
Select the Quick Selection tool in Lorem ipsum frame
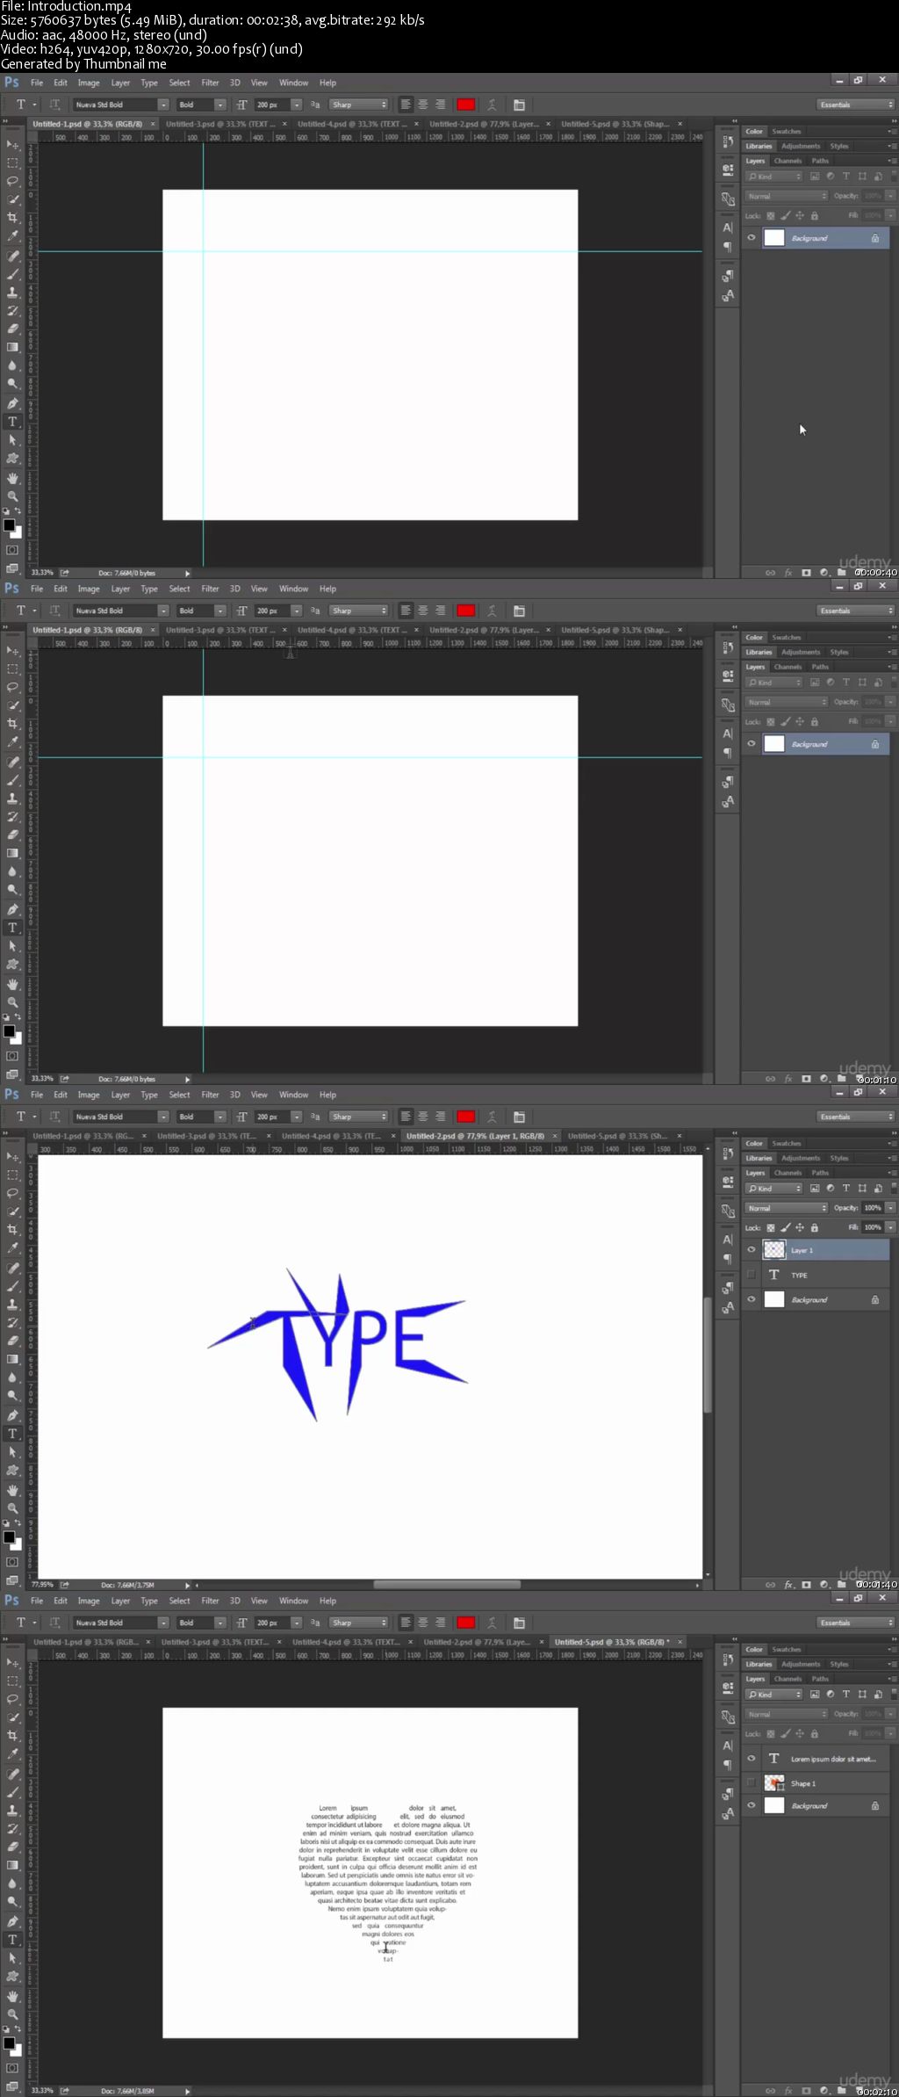(12, 1717)
